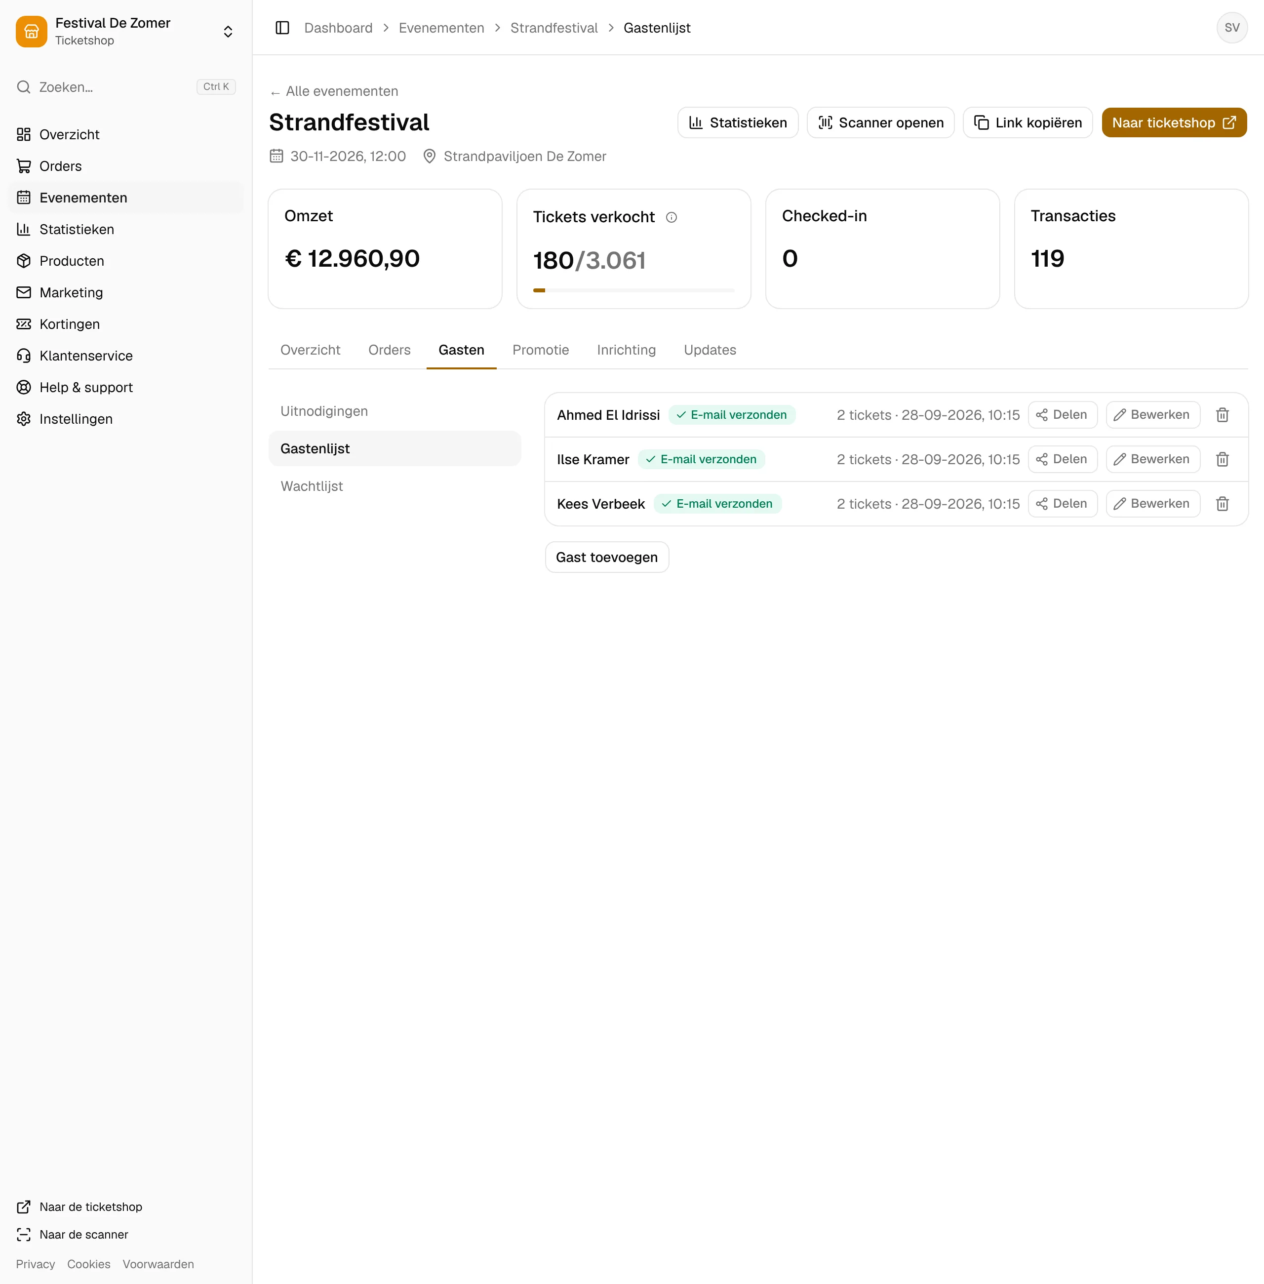
Task: Select Wachtlijst in the guest submenu
Action: (x=395, y=486)
